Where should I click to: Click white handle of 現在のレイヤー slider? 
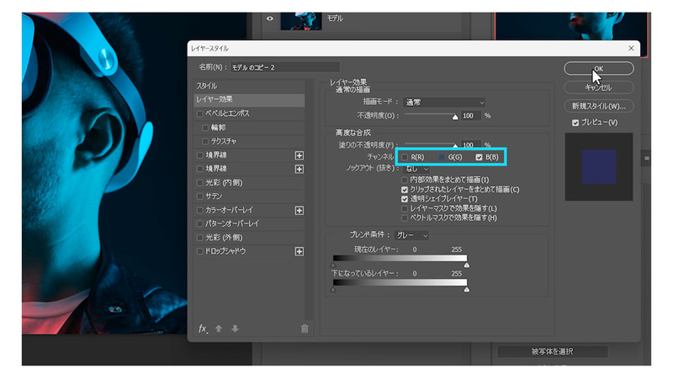[x=467, y=265]
